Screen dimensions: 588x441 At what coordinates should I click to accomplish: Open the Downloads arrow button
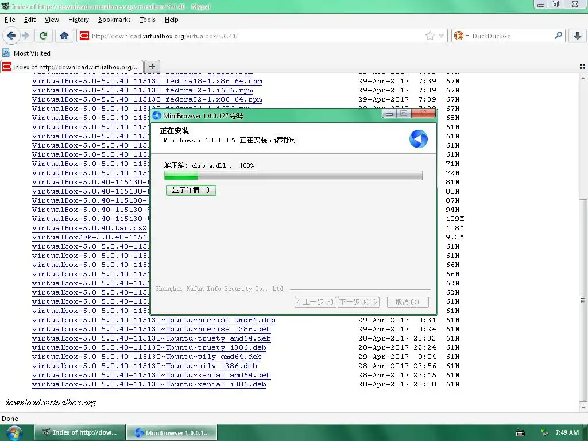(x=578, y=36)
